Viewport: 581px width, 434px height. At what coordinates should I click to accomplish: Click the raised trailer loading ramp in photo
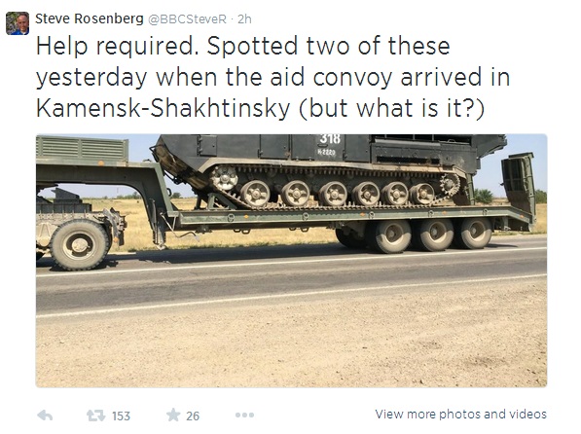click(x=518, y=184)
